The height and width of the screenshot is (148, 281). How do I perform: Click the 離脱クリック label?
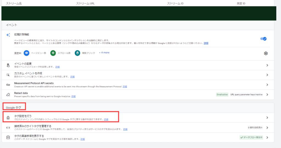89,53
